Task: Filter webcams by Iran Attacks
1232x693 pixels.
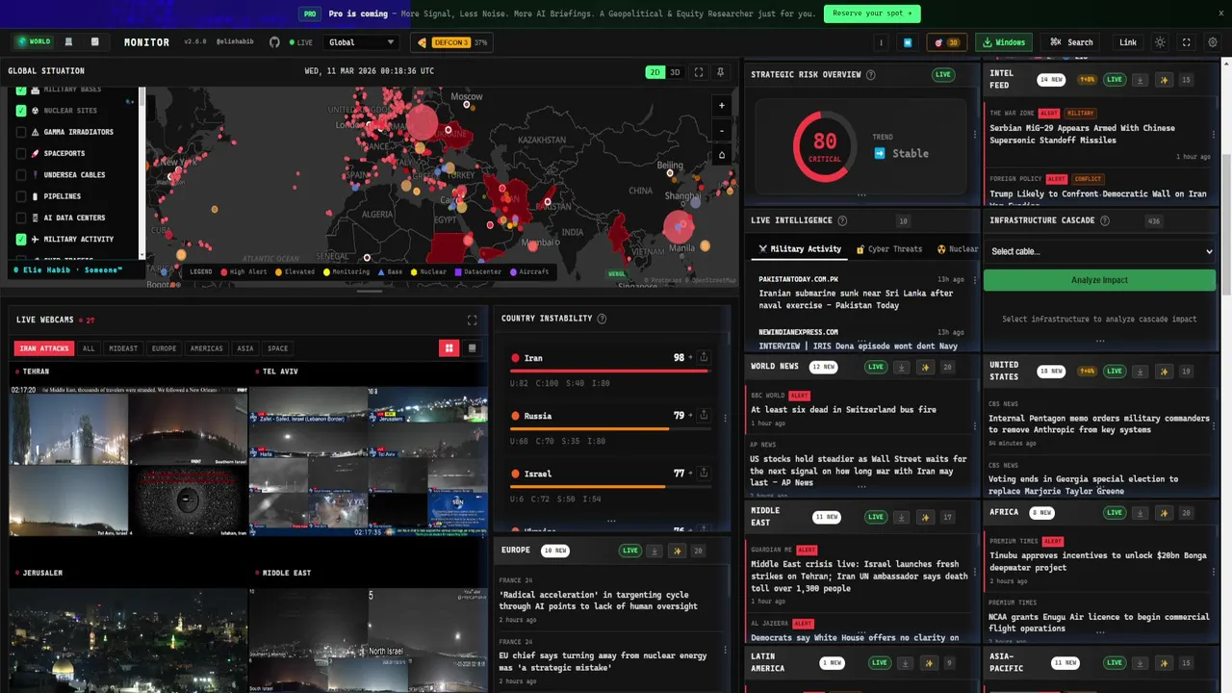Action: (43, 348)
